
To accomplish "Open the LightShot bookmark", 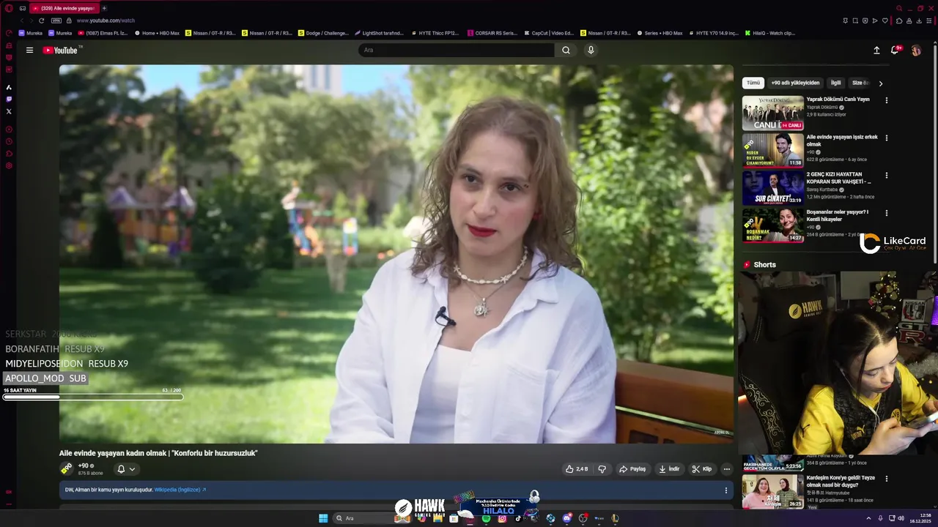I will coord(379,33).
